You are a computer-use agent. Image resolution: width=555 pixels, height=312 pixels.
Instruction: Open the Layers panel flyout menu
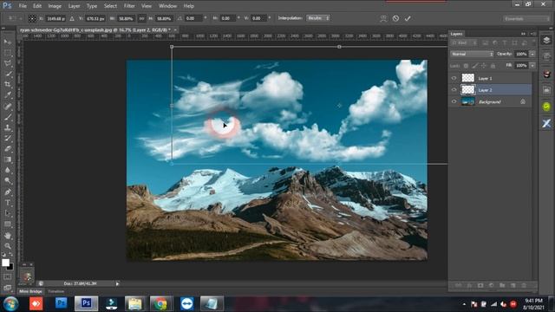[x=533, y=34]
